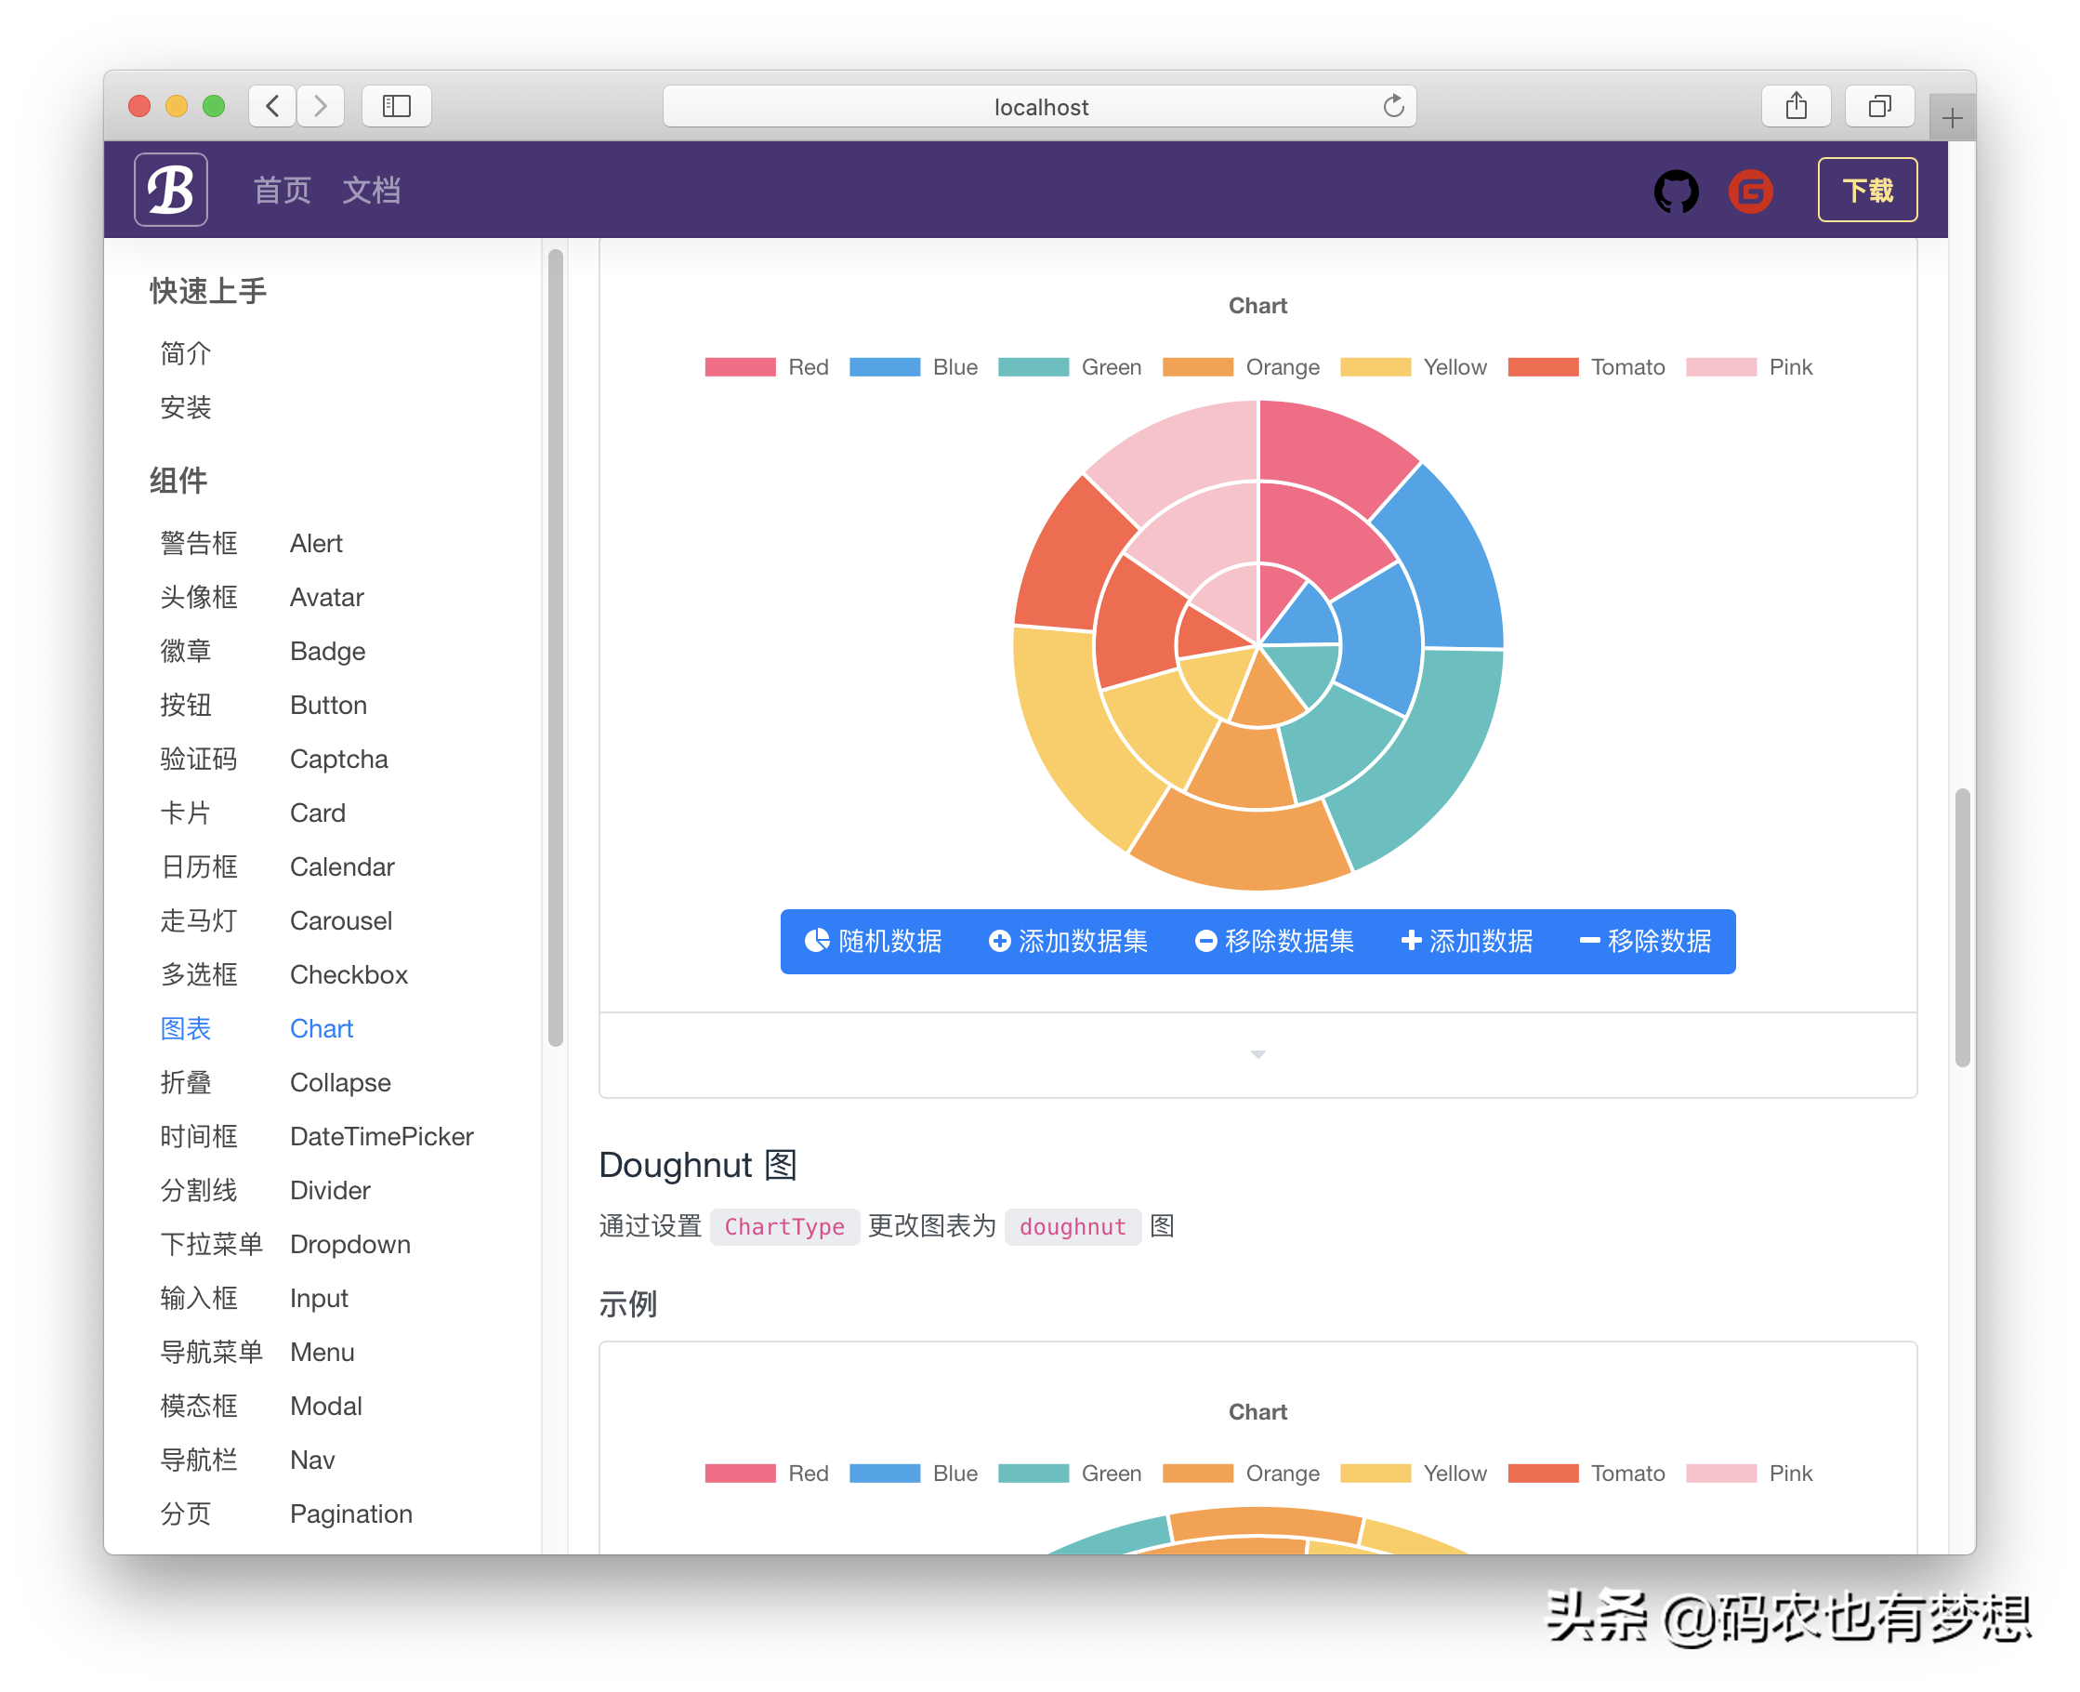2080x1692 pixels.
Task: Toggle Tomato legend in pie chart
Action: coord(1586,367)
